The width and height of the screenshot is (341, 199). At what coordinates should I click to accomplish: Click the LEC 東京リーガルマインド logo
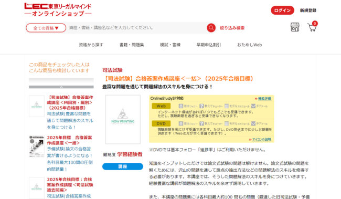click(x=58, y=9)
